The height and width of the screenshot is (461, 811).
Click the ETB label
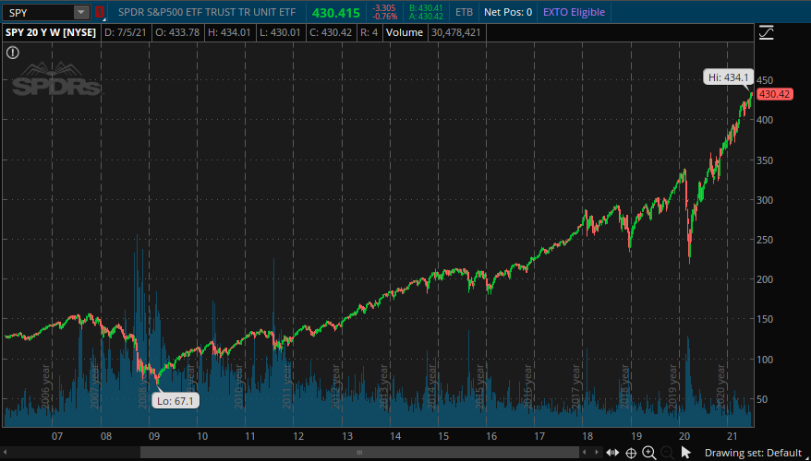(x=464, y=12)
